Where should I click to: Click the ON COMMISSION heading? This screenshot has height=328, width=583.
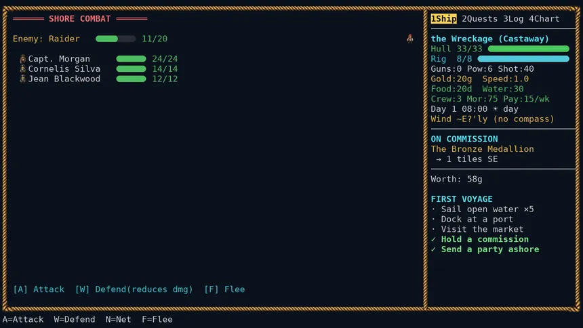pyautogui.click(x=464, y=139)
